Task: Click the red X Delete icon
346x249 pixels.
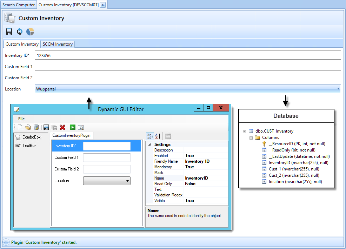Action: [x=62, y=127]
